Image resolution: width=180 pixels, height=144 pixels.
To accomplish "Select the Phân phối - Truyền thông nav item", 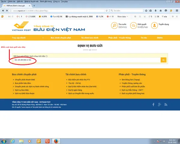I will (119, 38).
